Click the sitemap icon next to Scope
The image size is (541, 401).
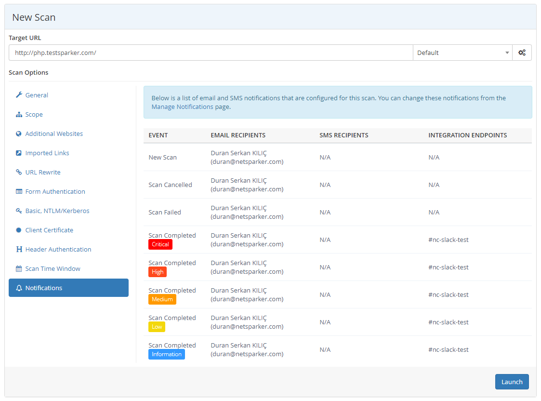pos(19,115)
